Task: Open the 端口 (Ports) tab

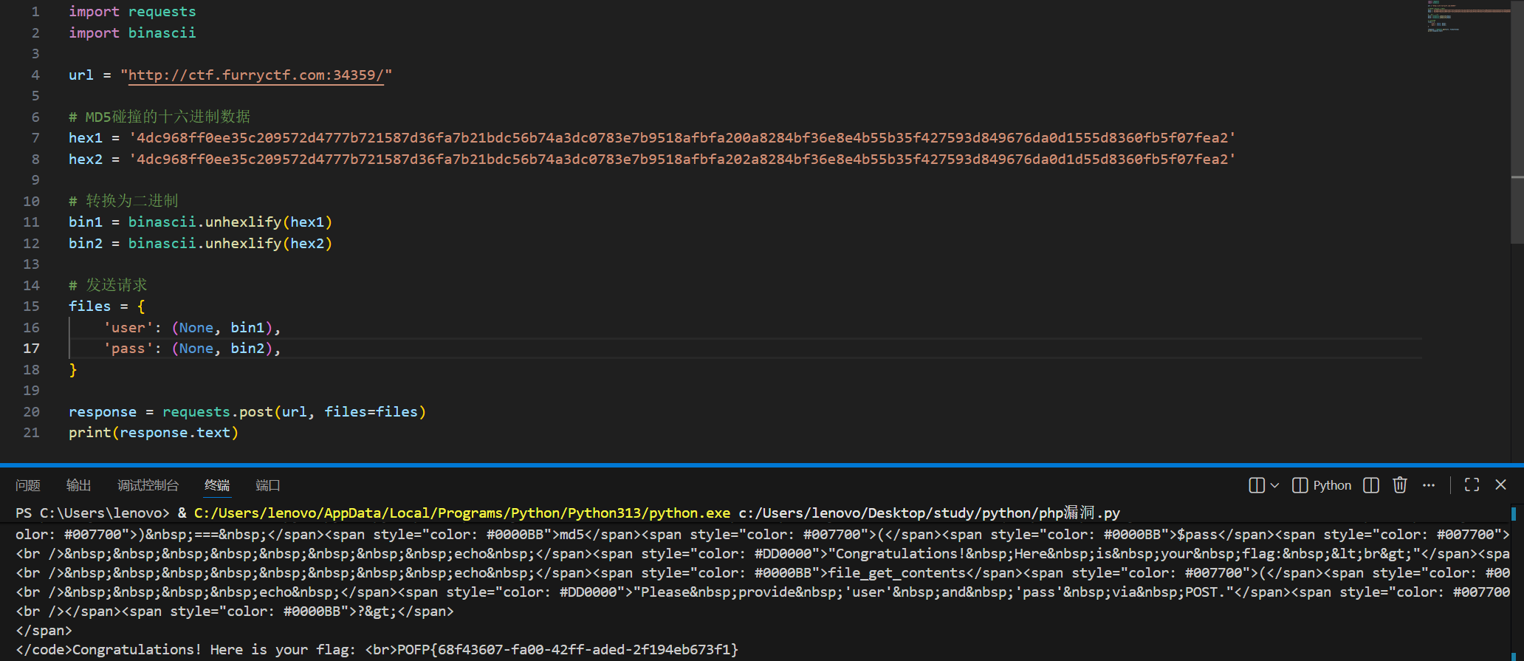Action: (267, 485)
